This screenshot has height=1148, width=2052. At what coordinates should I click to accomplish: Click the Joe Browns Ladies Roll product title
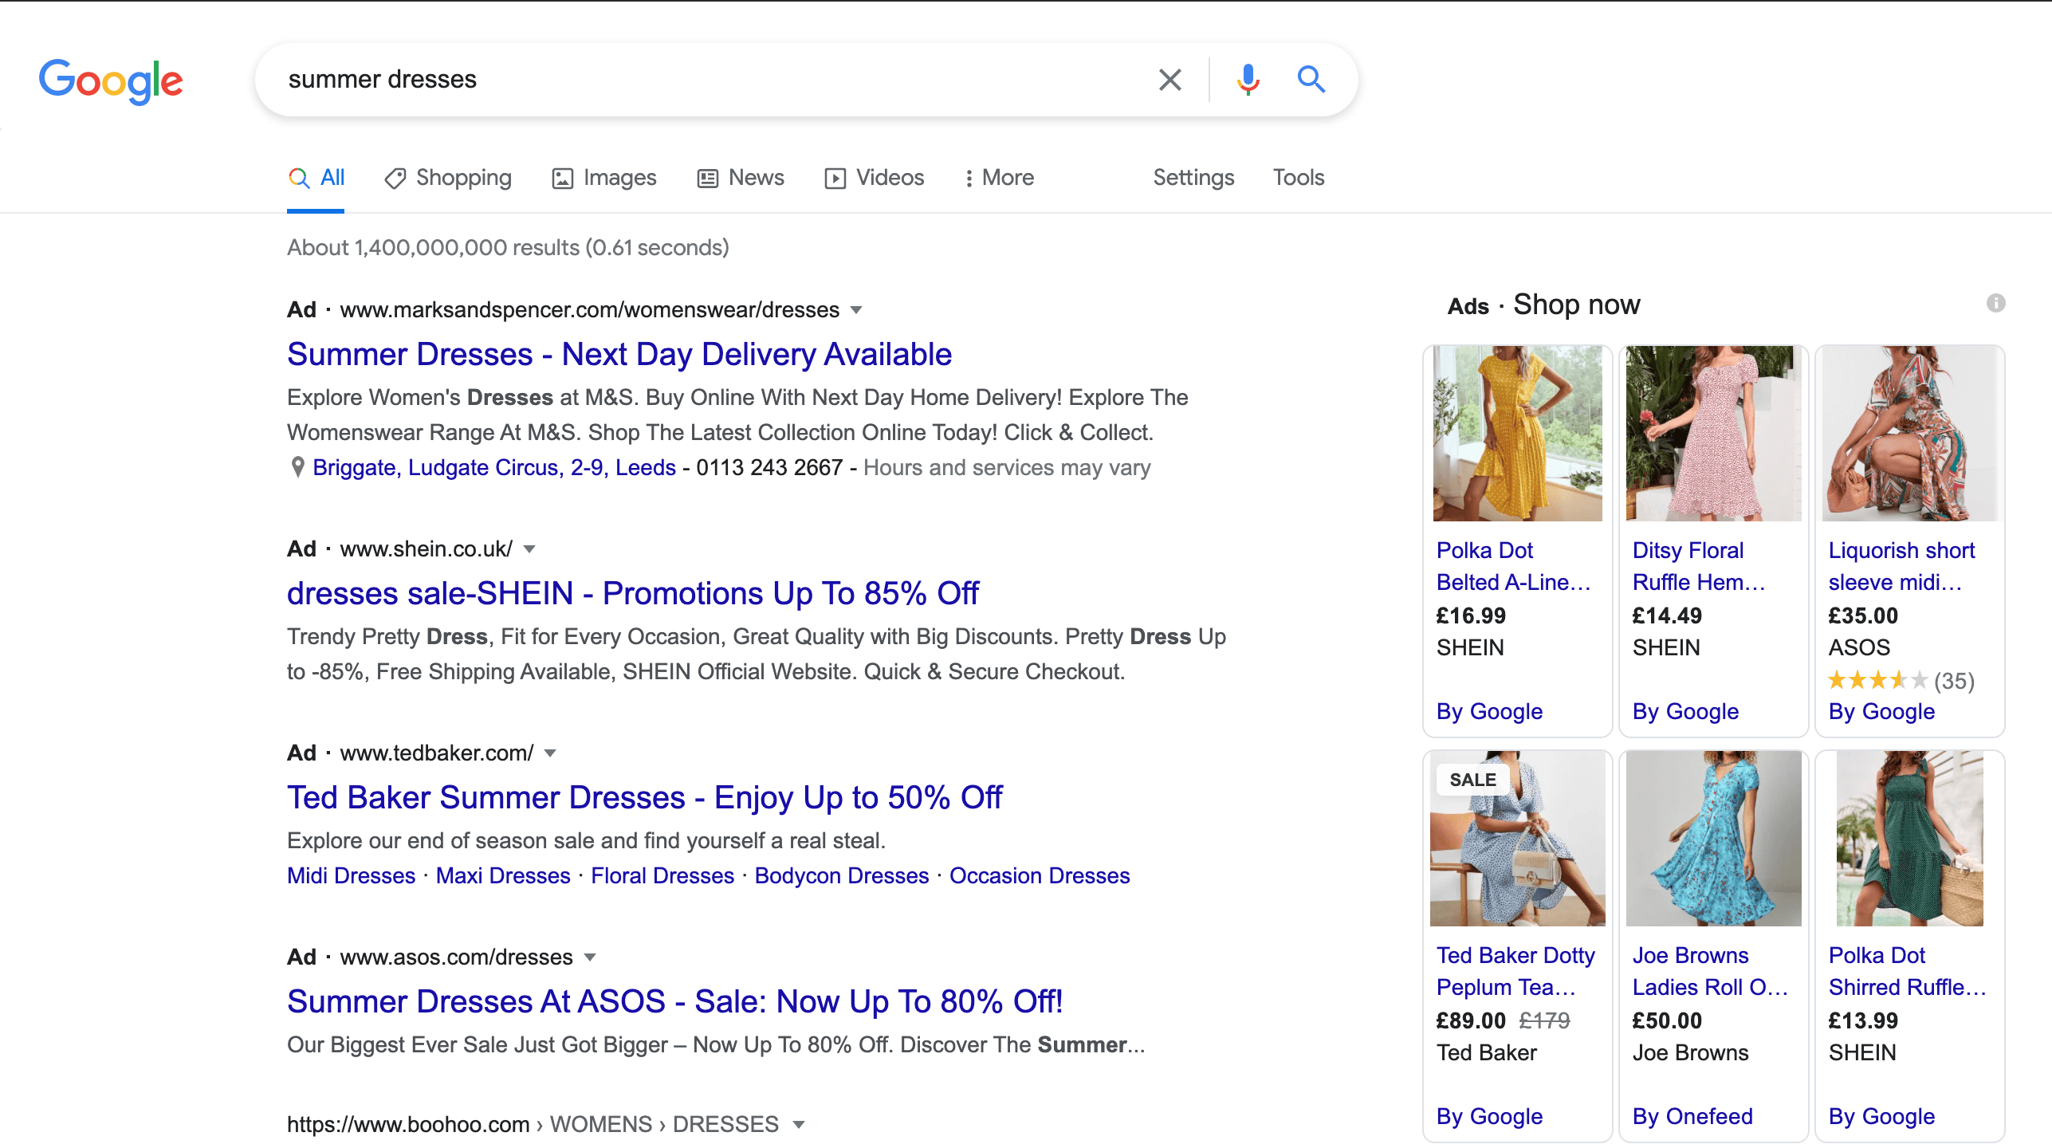point(1710,971)
